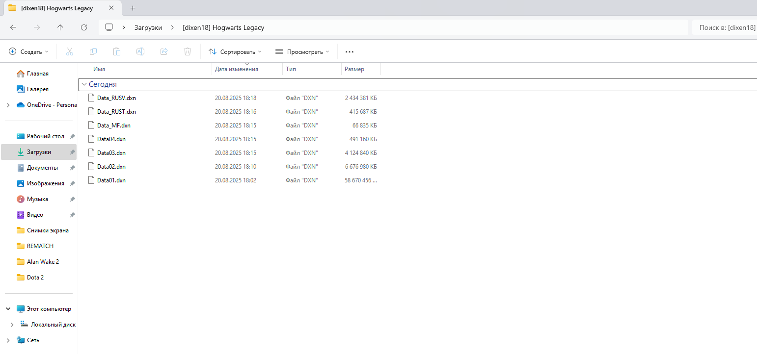
Task: Click the forward navigation arrow
Action: point(37,27)
